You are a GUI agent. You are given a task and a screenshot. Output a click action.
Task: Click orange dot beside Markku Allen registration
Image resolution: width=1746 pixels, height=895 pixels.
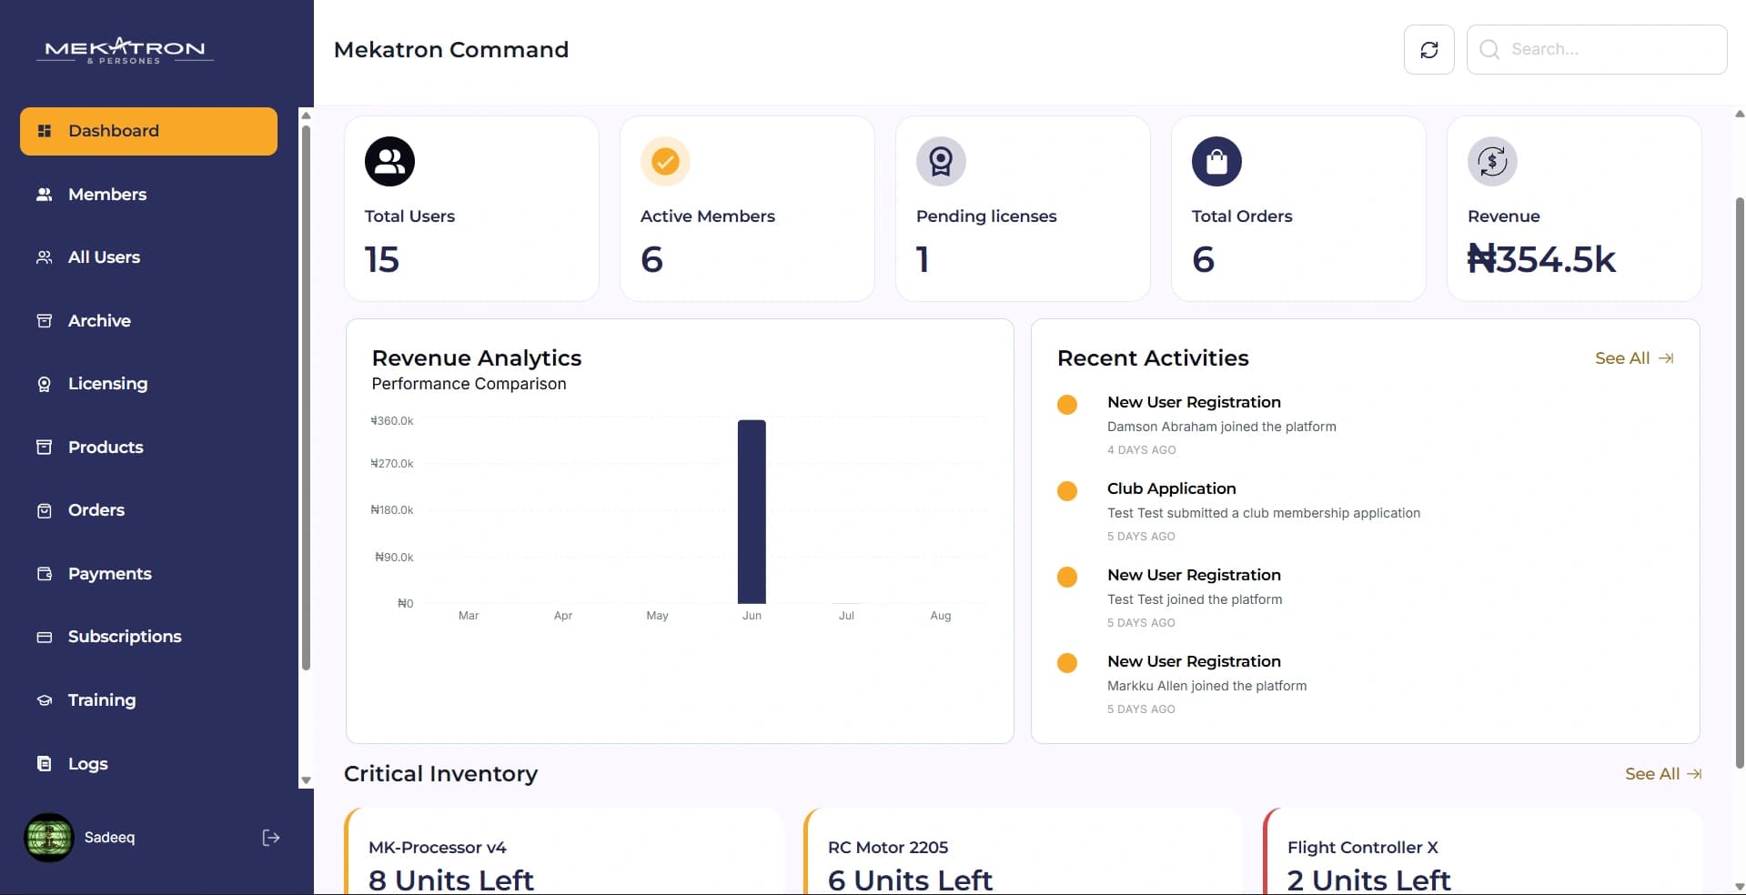tap(1067, 663)
